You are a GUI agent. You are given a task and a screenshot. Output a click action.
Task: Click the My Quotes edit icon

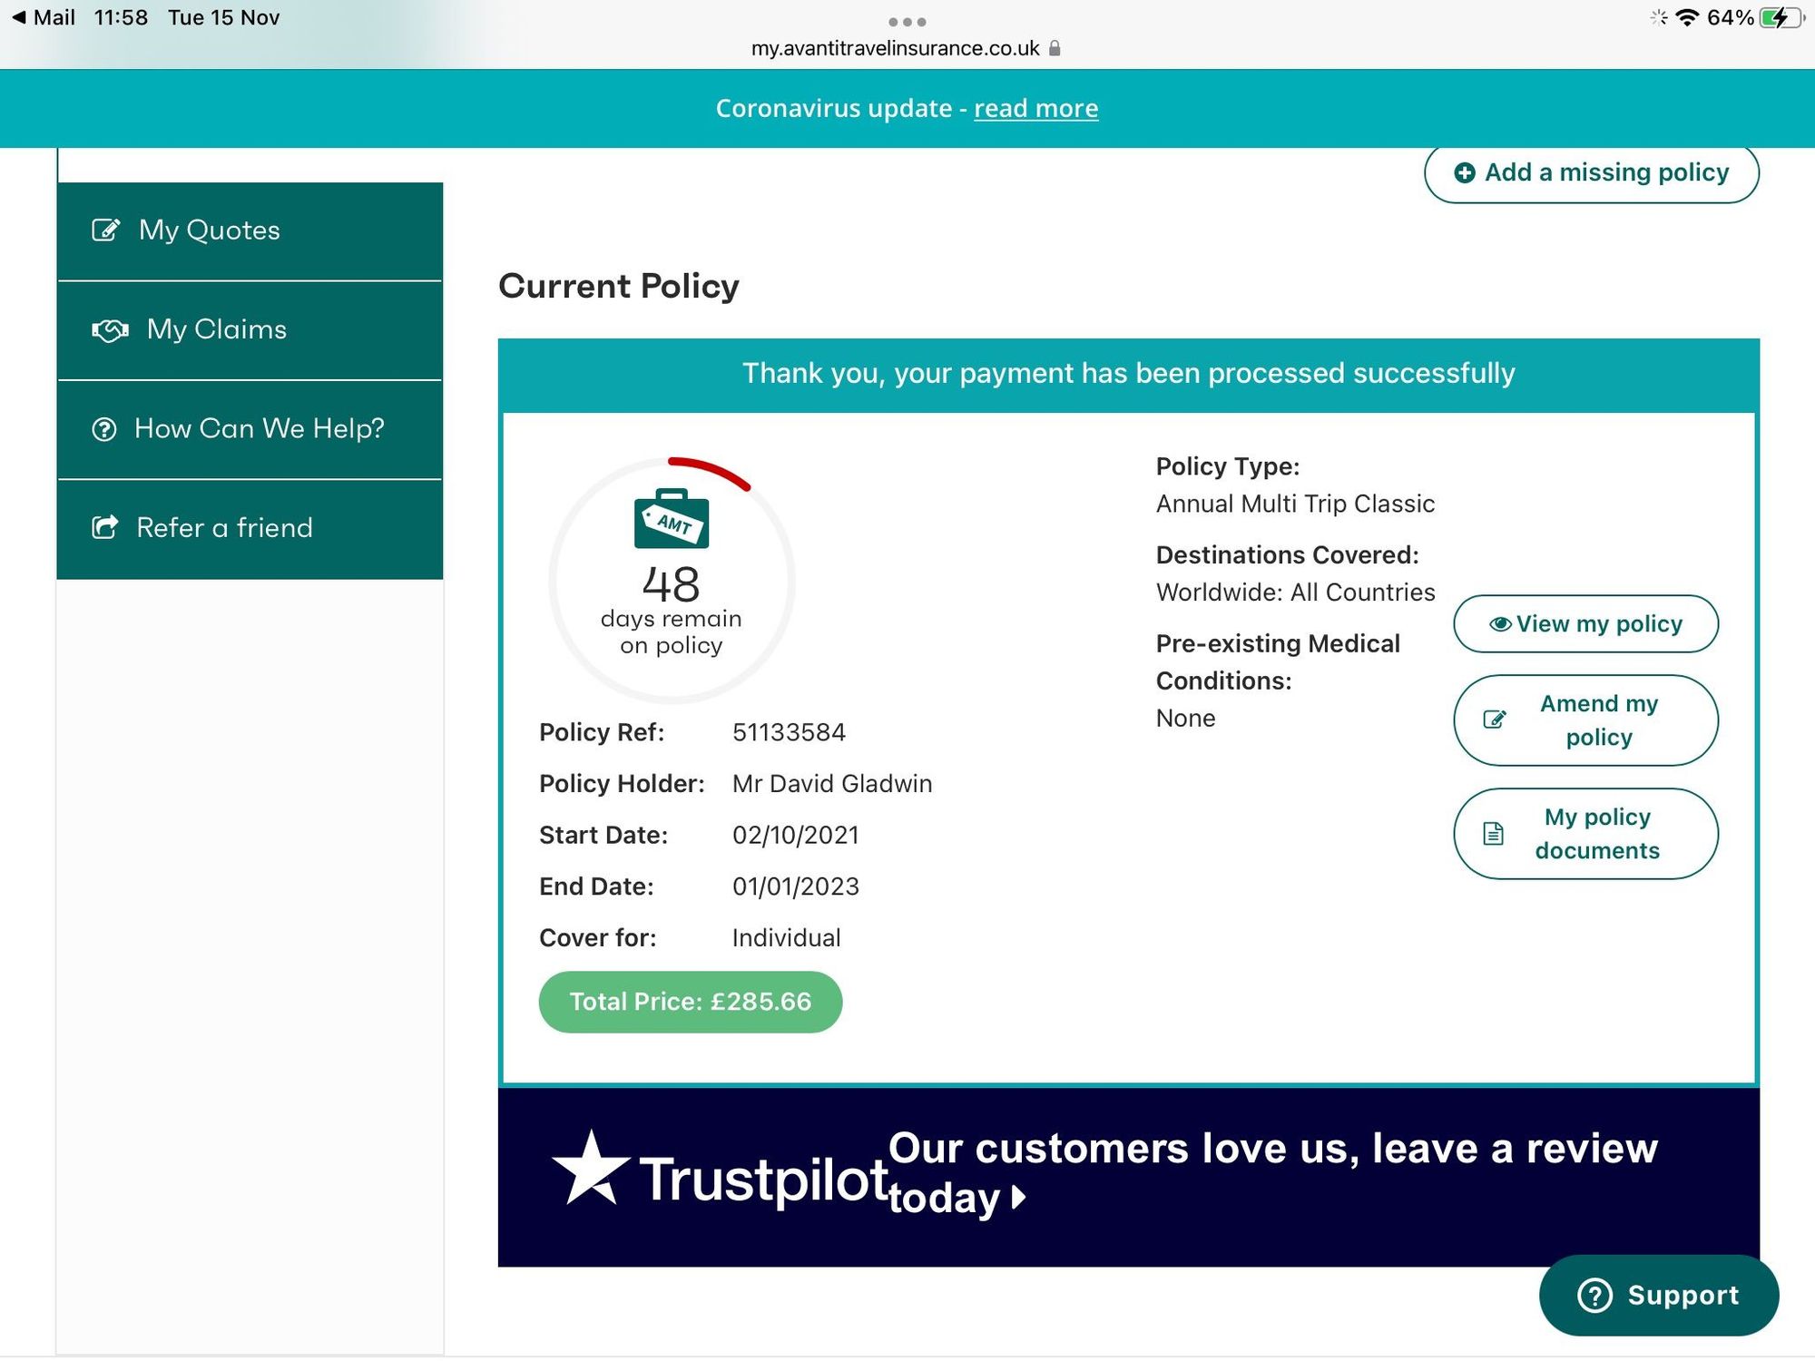(105, 230)
